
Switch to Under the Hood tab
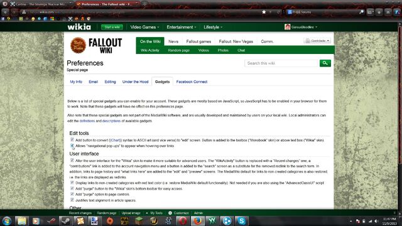click(136, 82)
